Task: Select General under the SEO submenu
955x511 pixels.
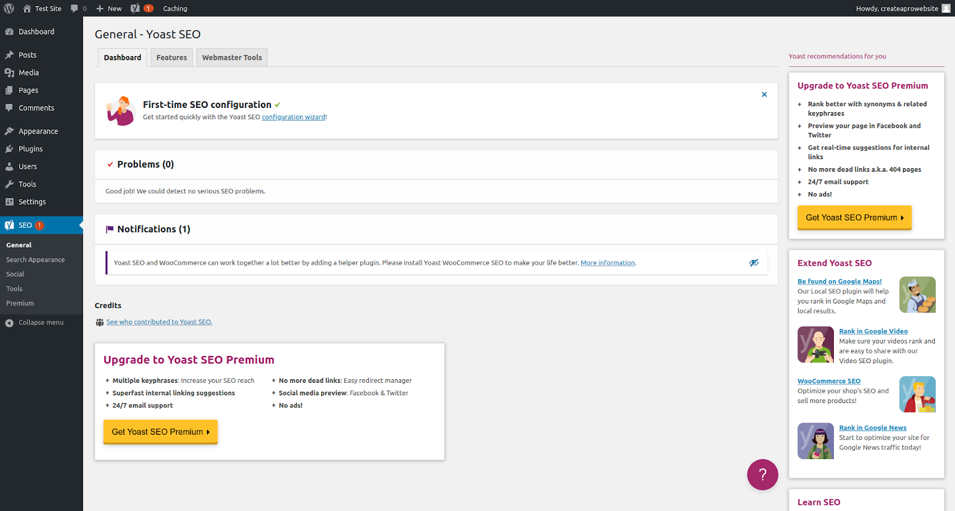Action: point(19,245)
